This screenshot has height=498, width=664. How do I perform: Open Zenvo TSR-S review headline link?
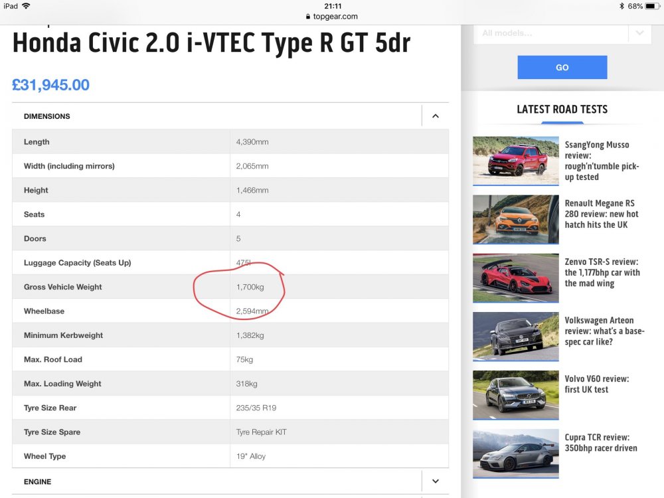click(x=602, y=273)
